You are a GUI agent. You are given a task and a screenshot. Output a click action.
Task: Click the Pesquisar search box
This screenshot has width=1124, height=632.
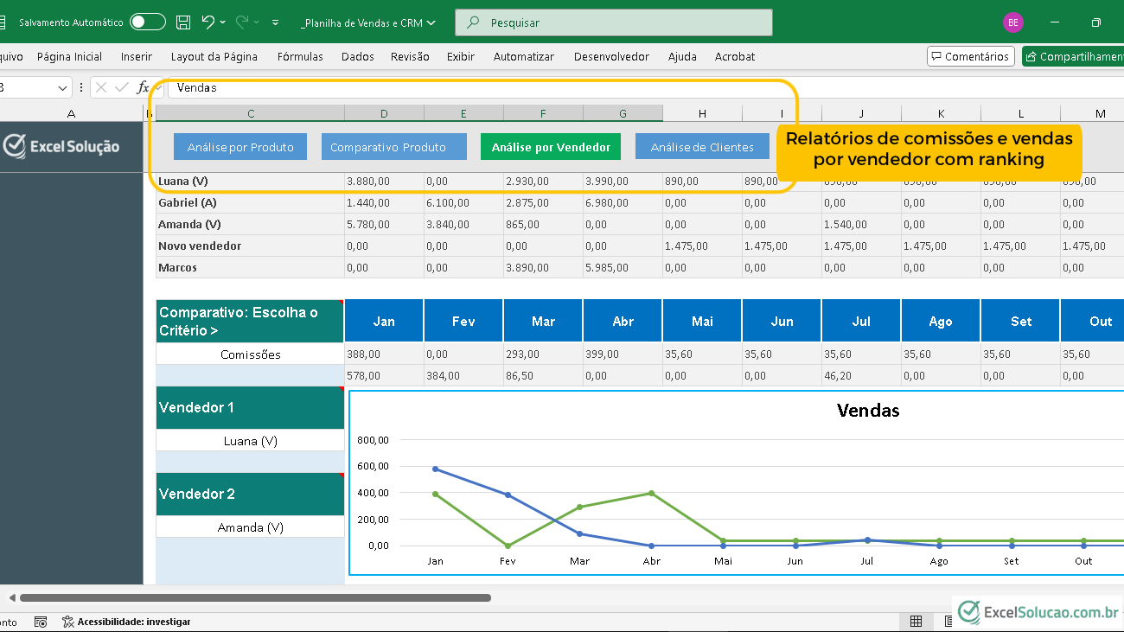[x=613, y=22]
